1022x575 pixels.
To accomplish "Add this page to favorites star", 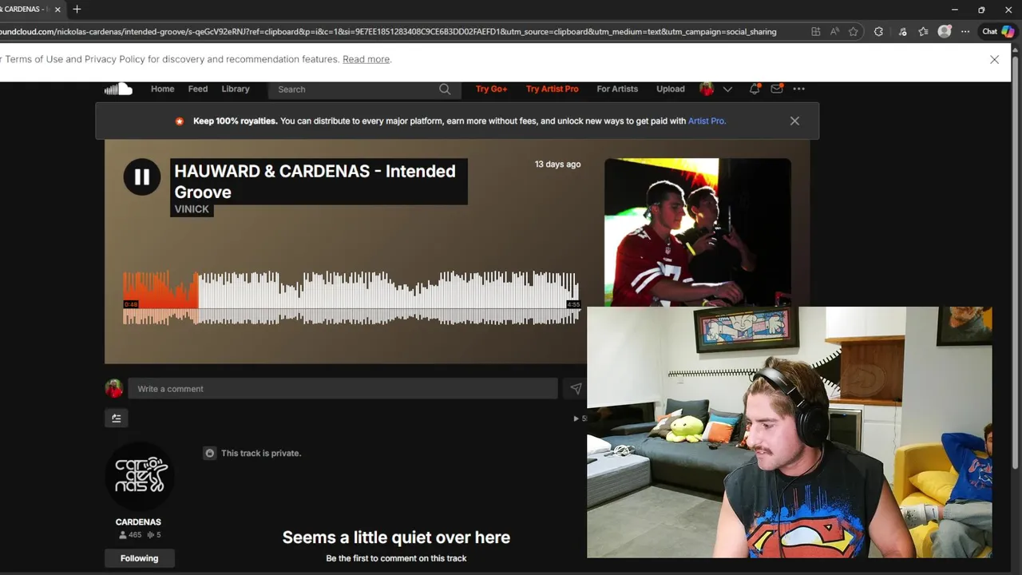I will (854, 32).
